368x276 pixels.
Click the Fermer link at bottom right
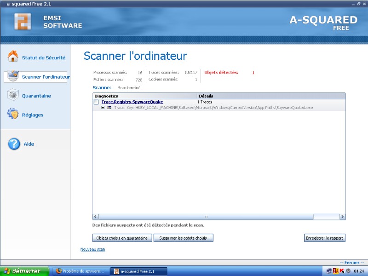tap(352, 263)
